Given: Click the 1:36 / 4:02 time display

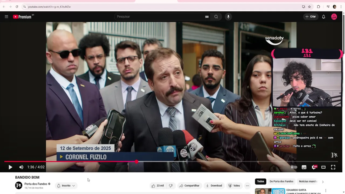Looking at the screenshot, I should pyautogui.click(x=36, y=167).
